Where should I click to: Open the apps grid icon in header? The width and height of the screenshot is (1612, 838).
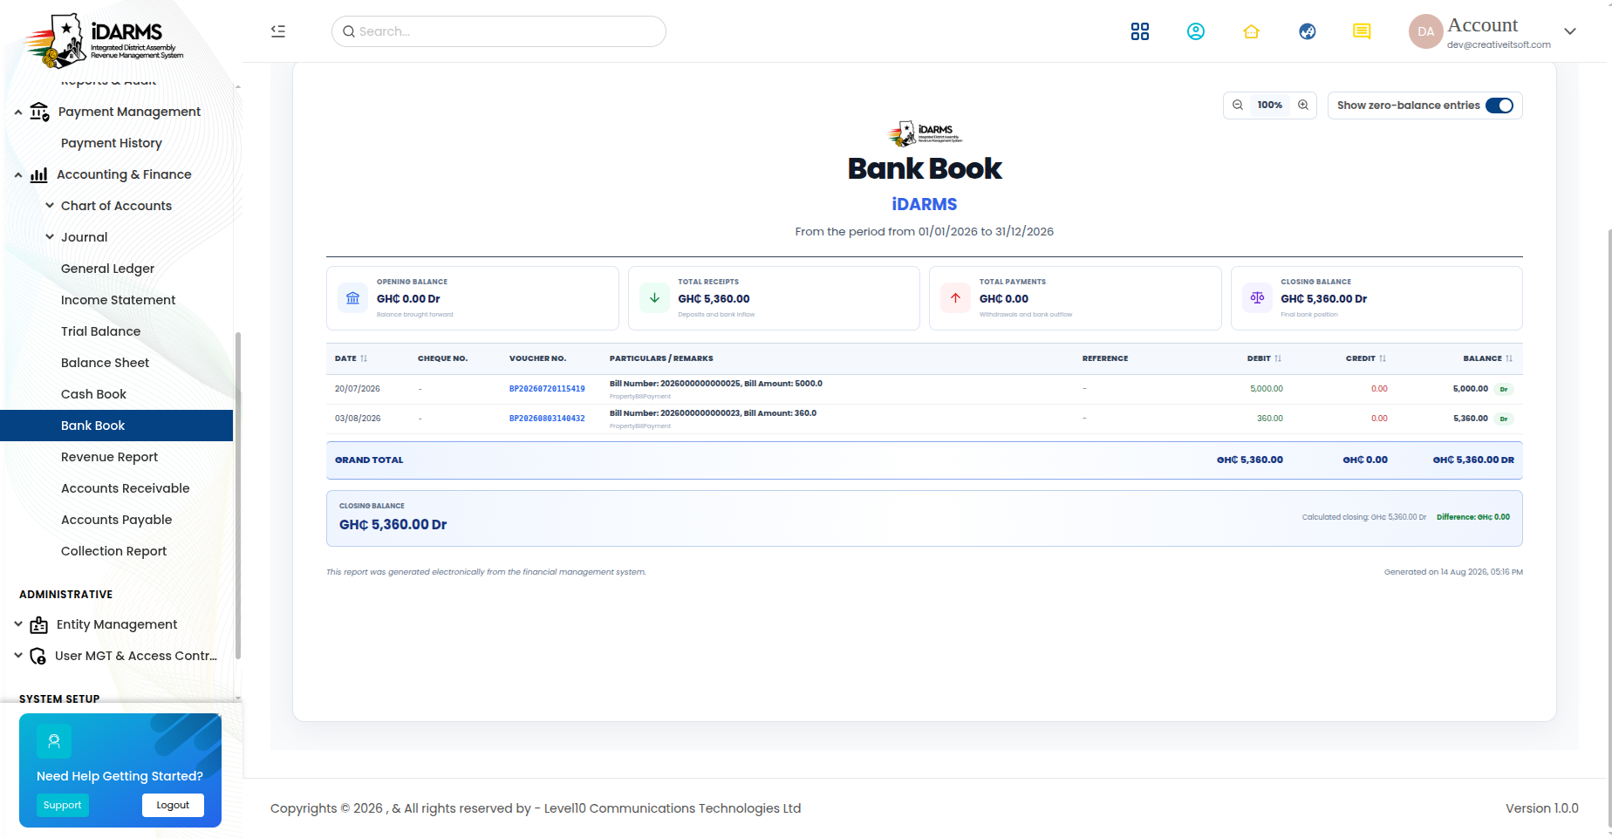[1139, 31]
